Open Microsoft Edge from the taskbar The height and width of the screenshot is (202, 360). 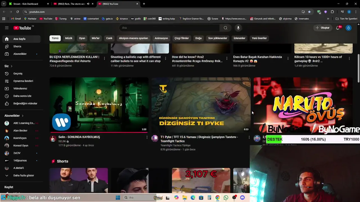tap(193, 198)
